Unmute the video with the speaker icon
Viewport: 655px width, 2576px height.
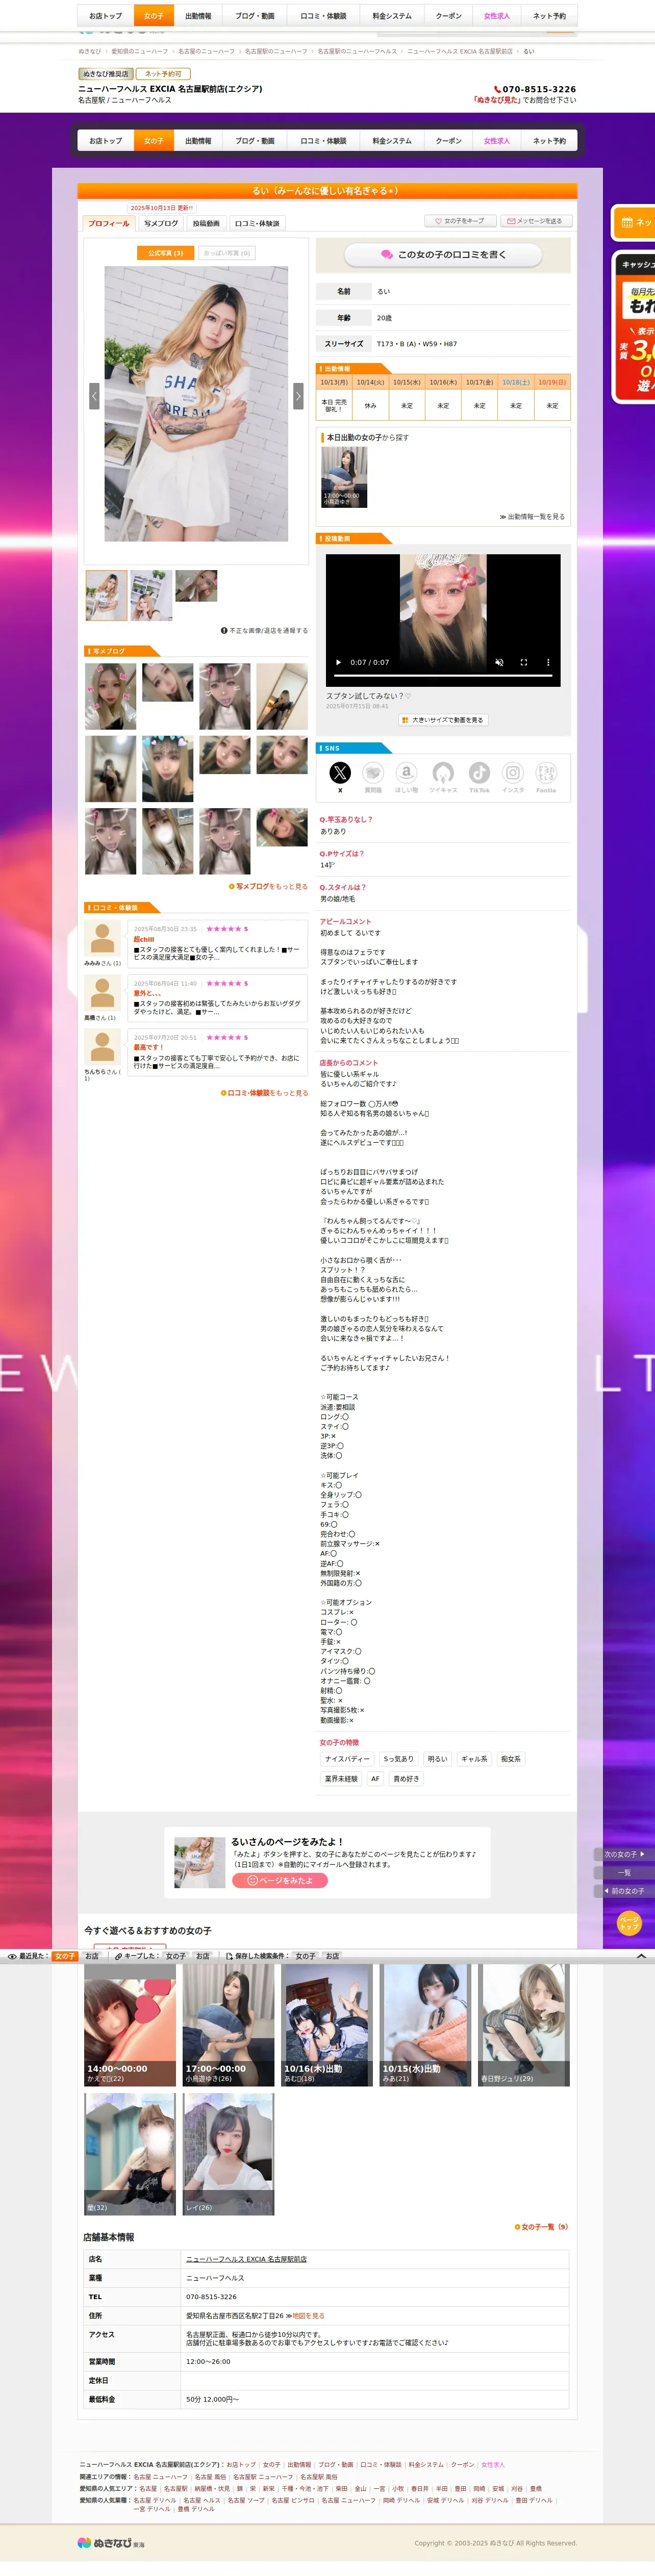coord(499,662)
